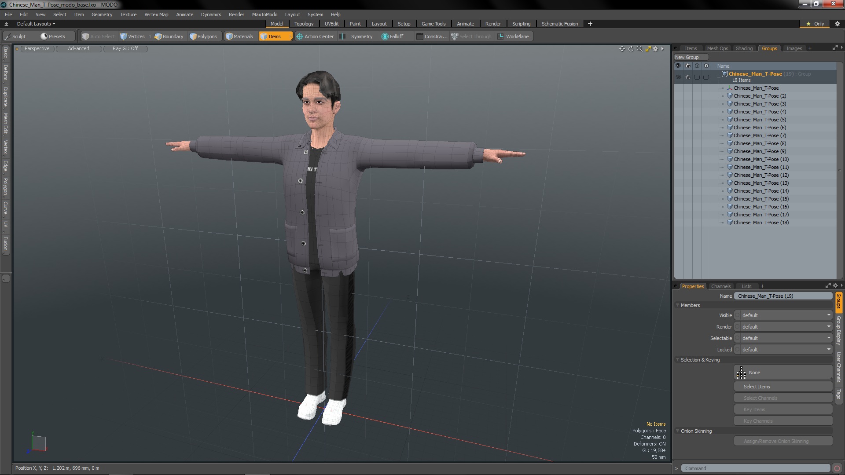Viewport: 845px width, 475px height.
Task: Switch to the UVEdit layout tab
Action: (x=331, y=24)
